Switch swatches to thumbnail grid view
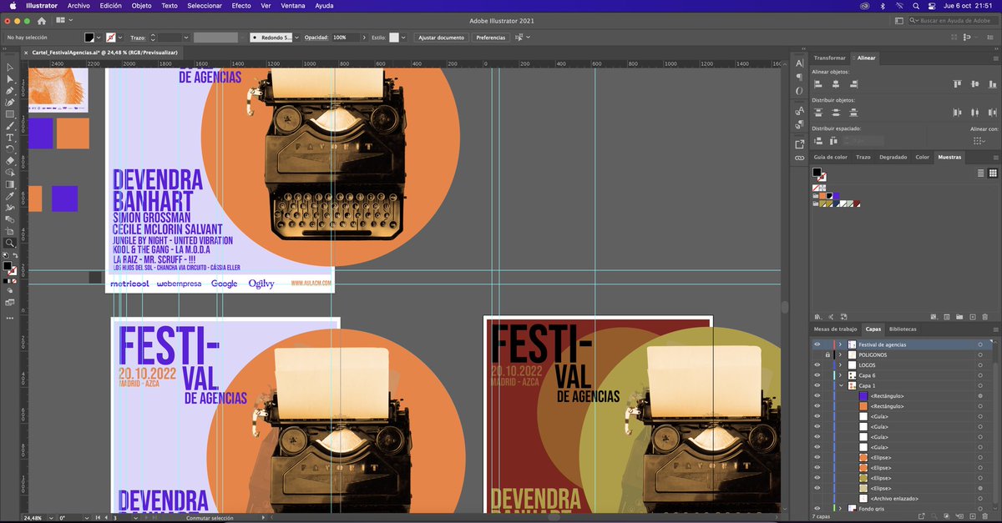Image resolution: width=1002 pixels, height=523 pixels. (x=993, y=173)
